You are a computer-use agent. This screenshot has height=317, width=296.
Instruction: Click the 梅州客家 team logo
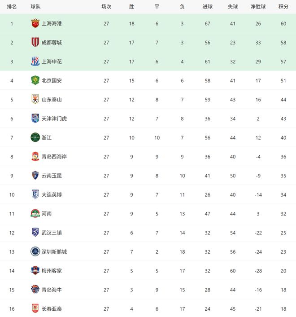click(x=35, y=271)
